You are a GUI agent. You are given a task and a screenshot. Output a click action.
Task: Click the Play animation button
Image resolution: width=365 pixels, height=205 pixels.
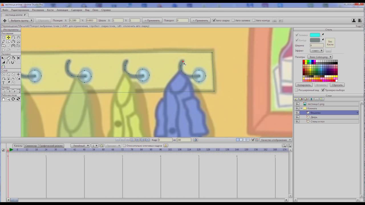pos(132,140)
